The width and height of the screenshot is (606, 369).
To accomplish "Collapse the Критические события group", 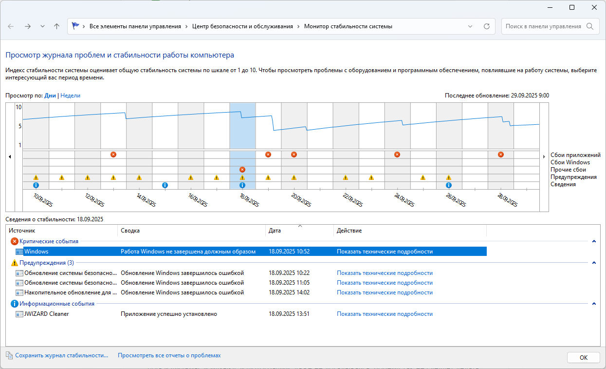I will coord(594,241).
